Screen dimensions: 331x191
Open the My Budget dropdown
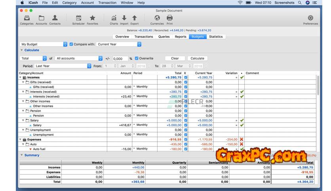point(44,44)
